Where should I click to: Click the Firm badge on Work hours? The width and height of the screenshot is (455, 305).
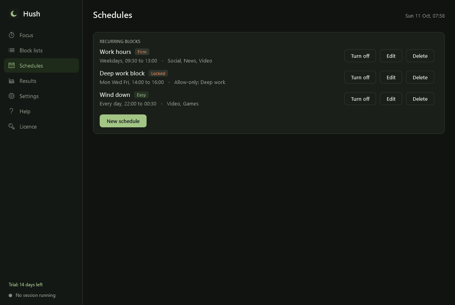click(x=142, y=52)
